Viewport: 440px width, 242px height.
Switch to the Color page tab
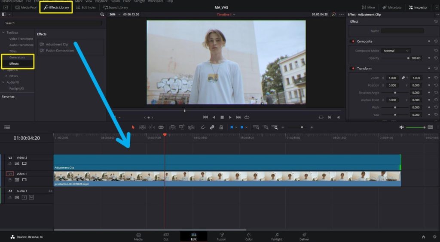coord(249,237)
